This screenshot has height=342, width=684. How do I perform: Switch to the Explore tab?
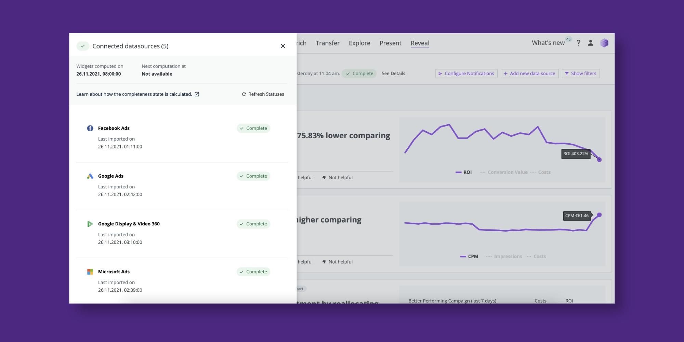click(x=359, y=43)
